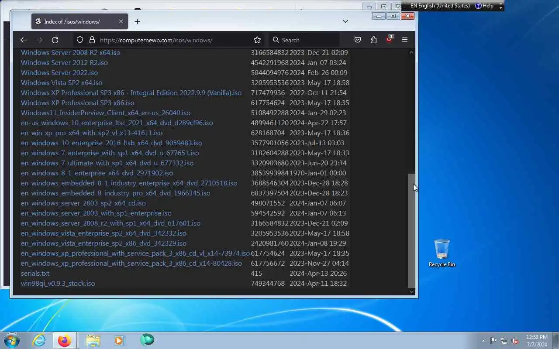Open the tracking protection shield icon

pos(80,40)
